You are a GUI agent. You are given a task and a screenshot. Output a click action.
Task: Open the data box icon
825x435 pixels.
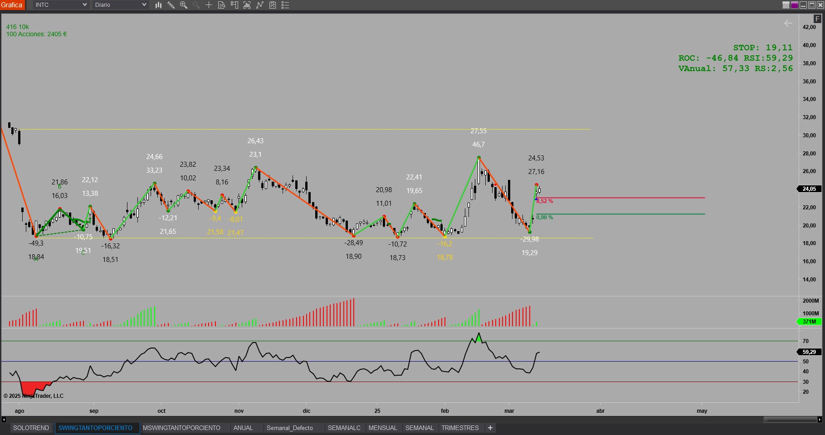point(222,5)
